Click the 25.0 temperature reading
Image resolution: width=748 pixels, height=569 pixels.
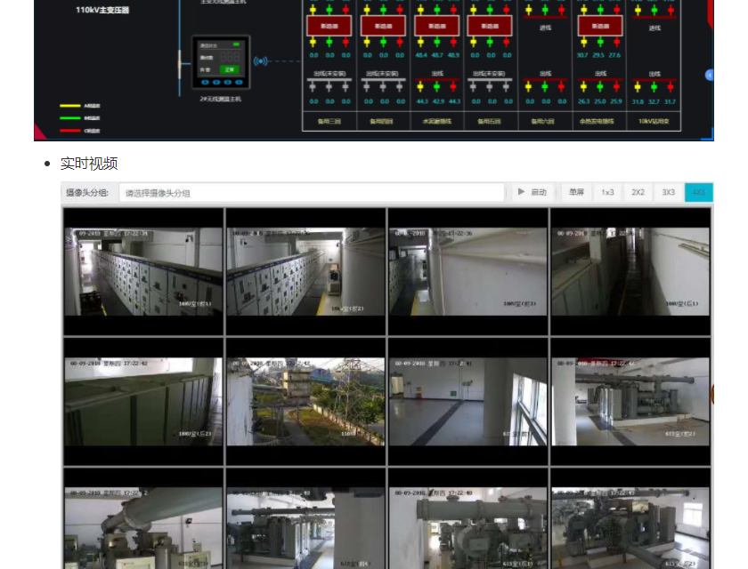point(599,101)
